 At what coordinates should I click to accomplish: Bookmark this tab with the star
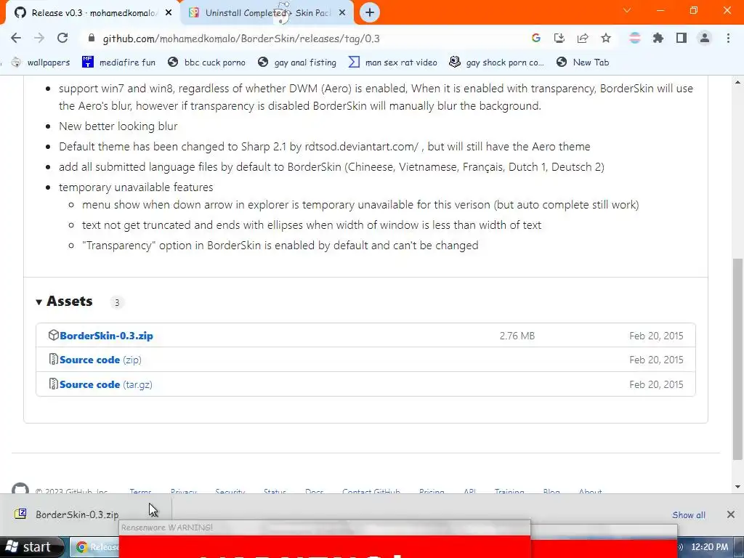605,38
